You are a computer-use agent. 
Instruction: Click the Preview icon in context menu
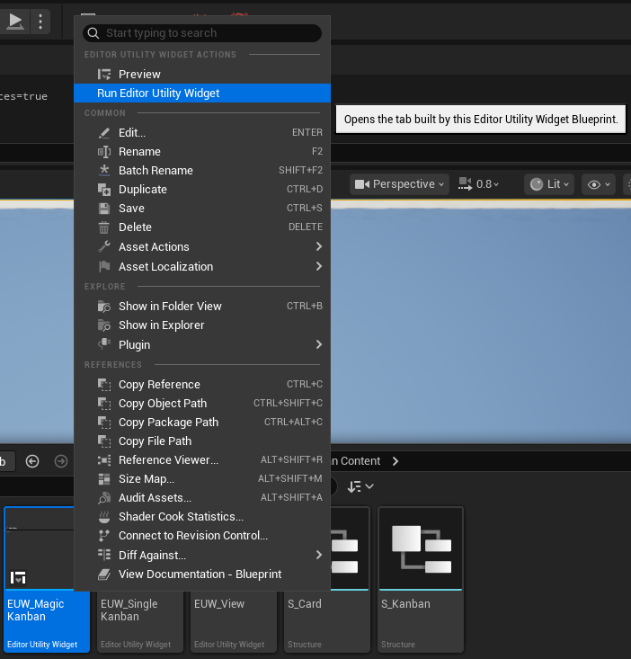pos(104,75)
